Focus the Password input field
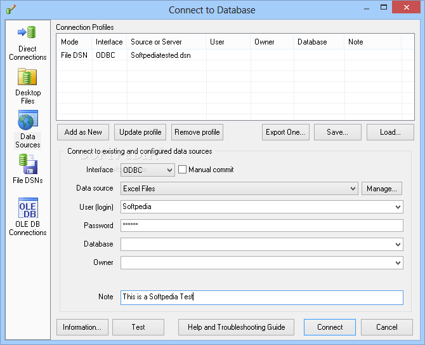The width and height of the screenshot is (425, 345). click(x=262, y=226)
